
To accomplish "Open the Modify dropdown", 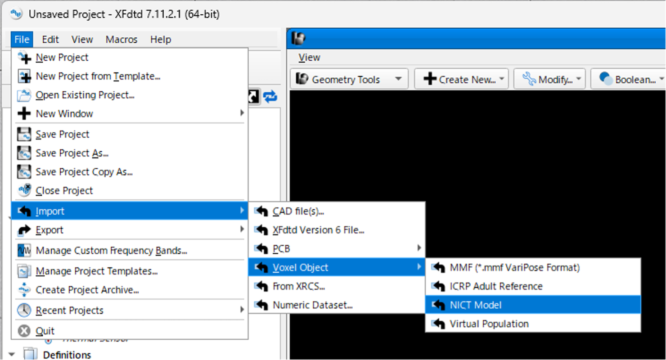I will 549,80.
